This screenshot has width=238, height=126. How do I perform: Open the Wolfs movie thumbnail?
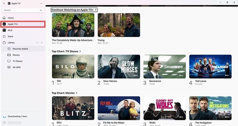[x=165, y=108]
